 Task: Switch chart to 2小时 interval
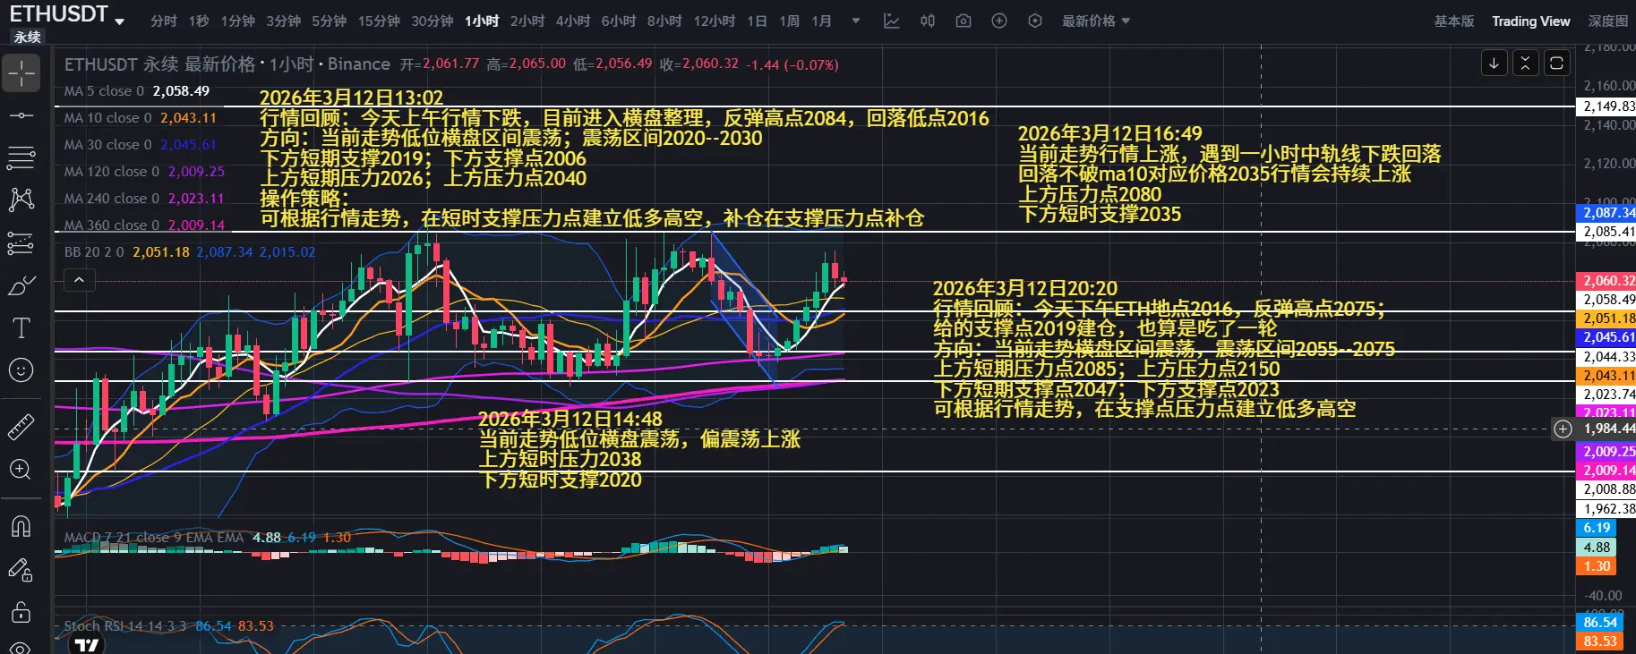pyautogui.click(x=527, y=21)
